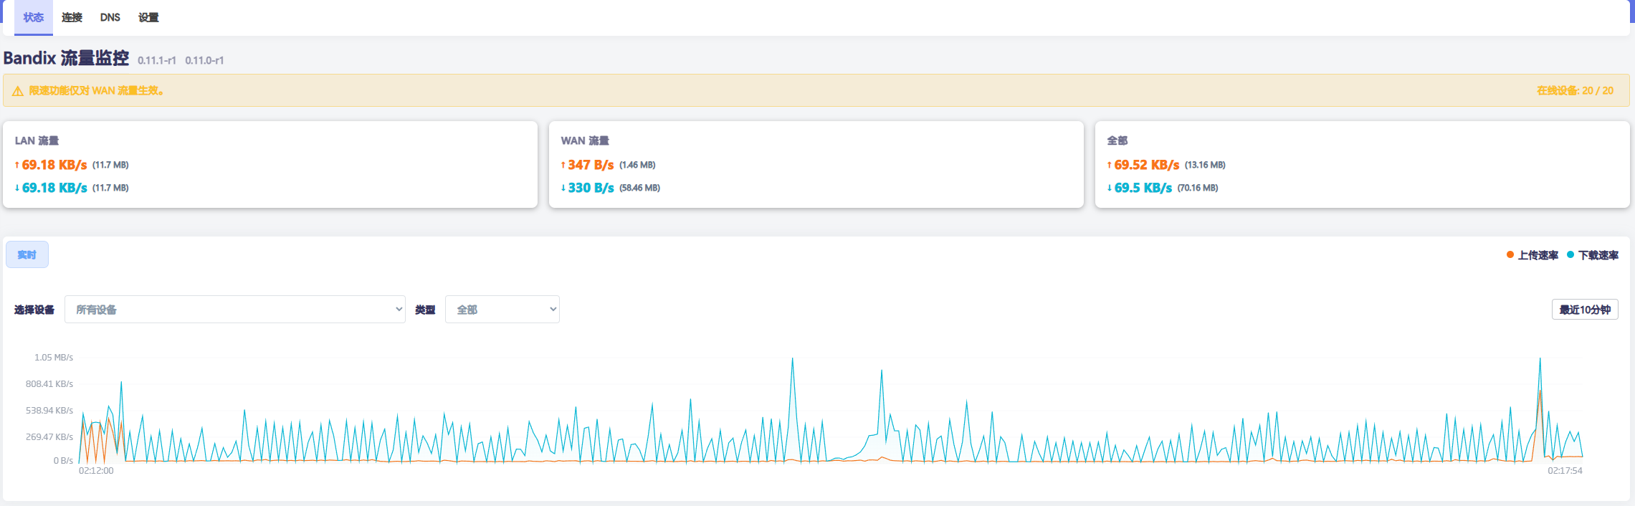Click the LAN upload arrow icon
Screen dimensions: 1635x506
pos(17,166)
